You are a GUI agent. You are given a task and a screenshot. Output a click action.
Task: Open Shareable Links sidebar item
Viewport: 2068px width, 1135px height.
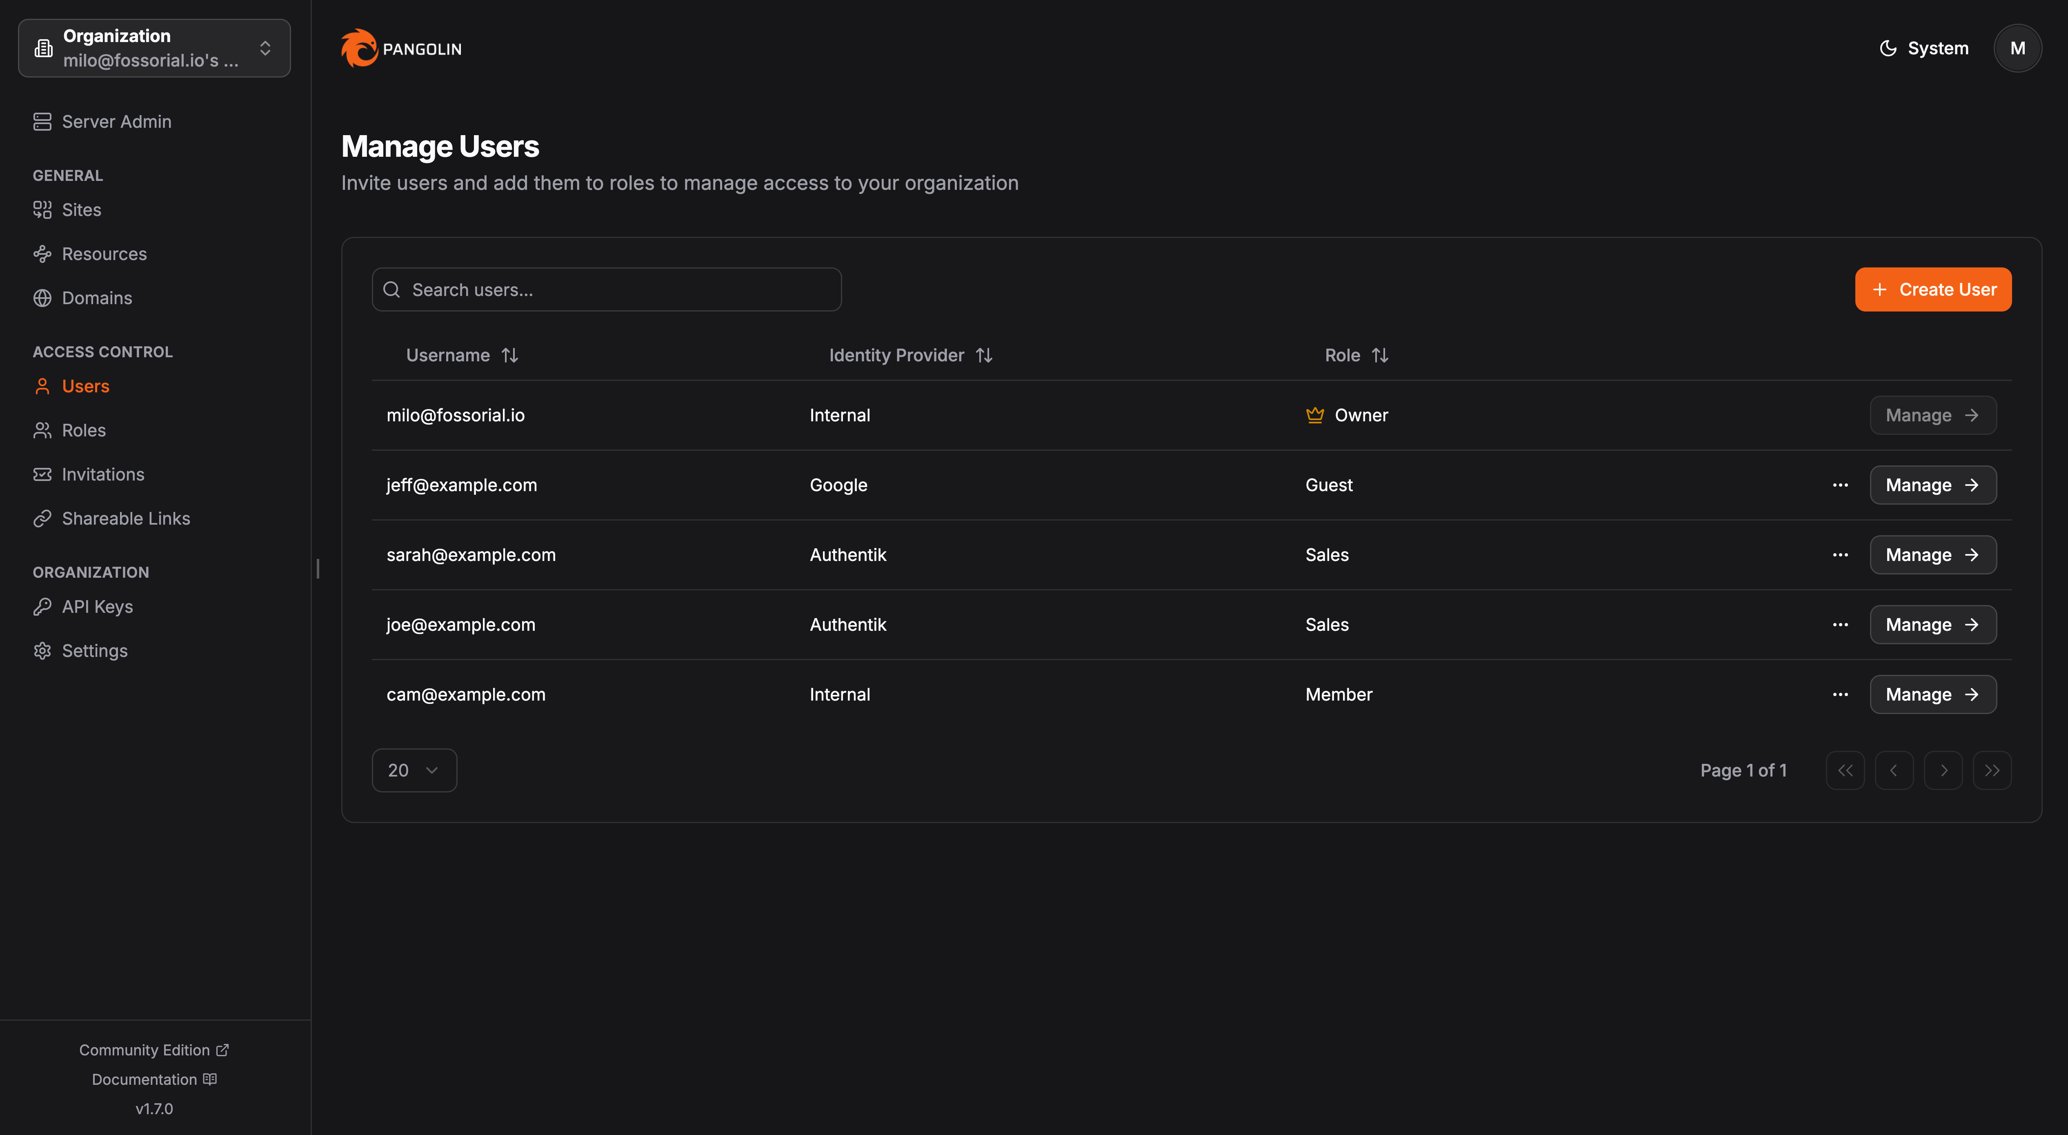[125, 519]
